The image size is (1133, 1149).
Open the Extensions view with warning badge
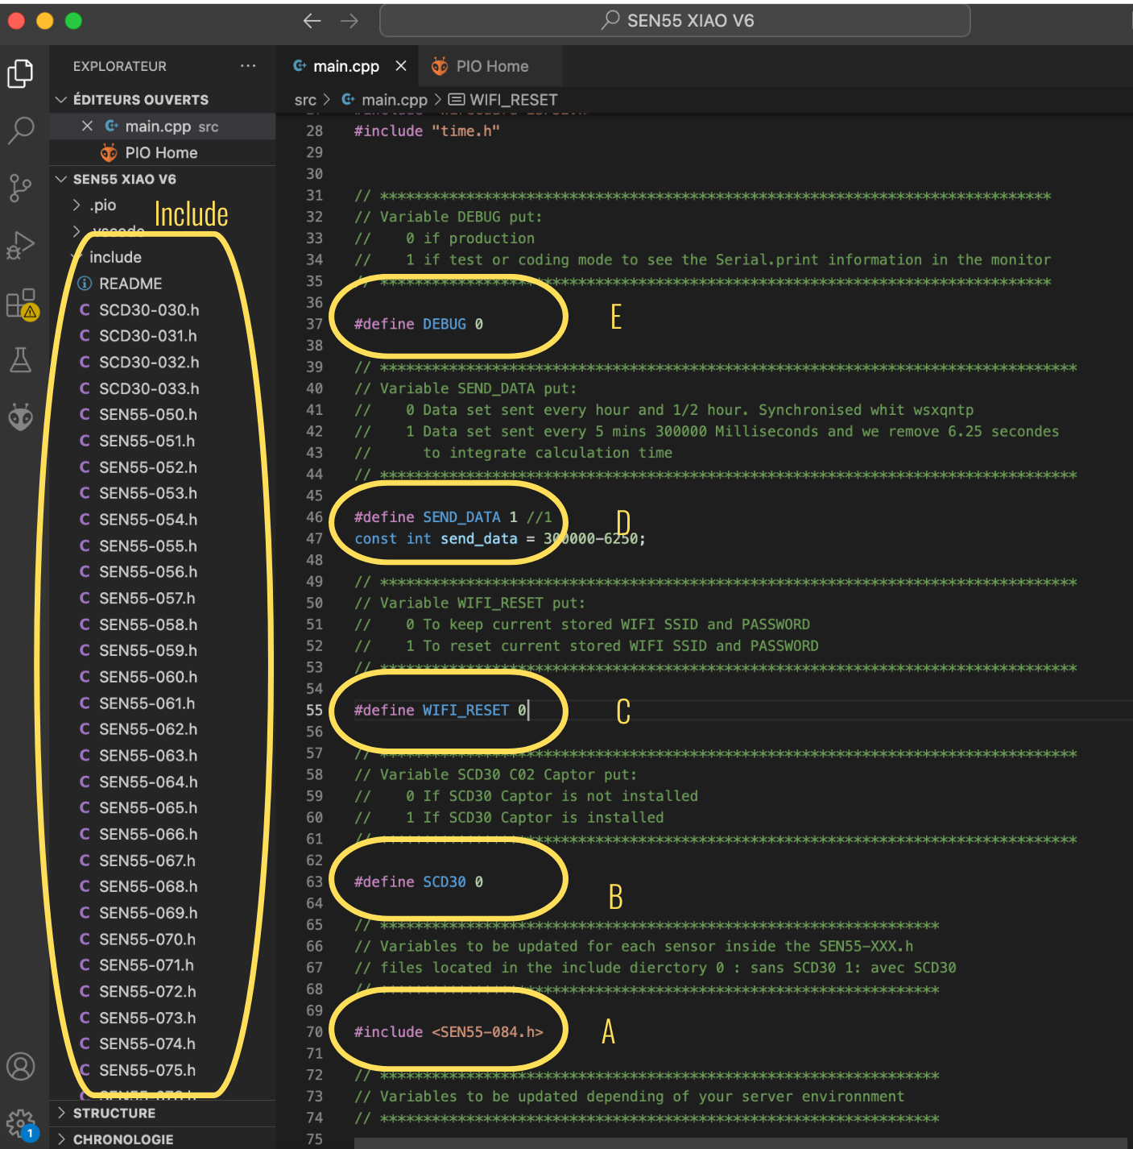pos(21,304)
